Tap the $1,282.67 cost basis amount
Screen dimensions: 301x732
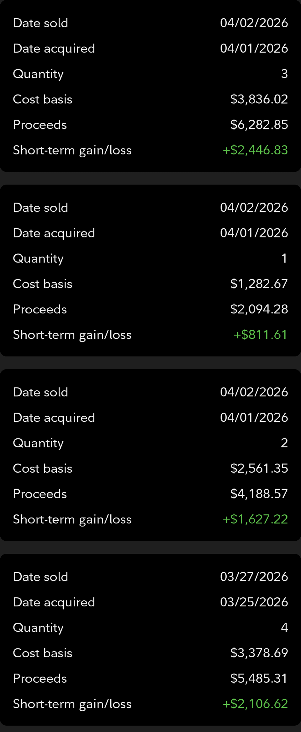(x=259, y=284)
